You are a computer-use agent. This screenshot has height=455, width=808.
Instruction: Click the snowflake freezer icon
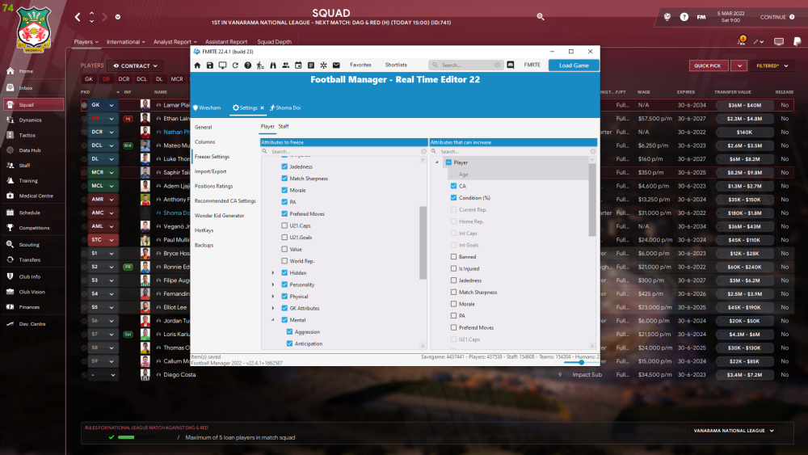tap(323, 65)
